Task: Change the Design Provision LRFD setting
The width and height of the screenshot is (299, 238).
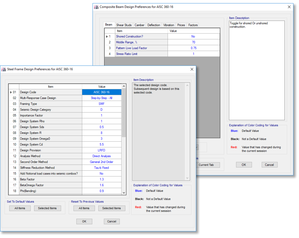Action: click(101, 150)
